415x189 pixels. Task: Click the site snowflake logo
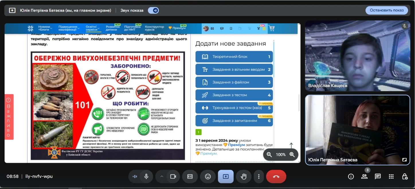pyautogui.click(x=30, y=28)
